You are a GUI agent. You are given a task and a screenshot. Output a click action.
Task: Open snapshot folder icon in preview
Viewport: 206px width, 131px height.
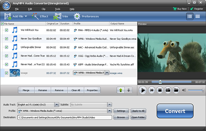click(x=176, y=90)
